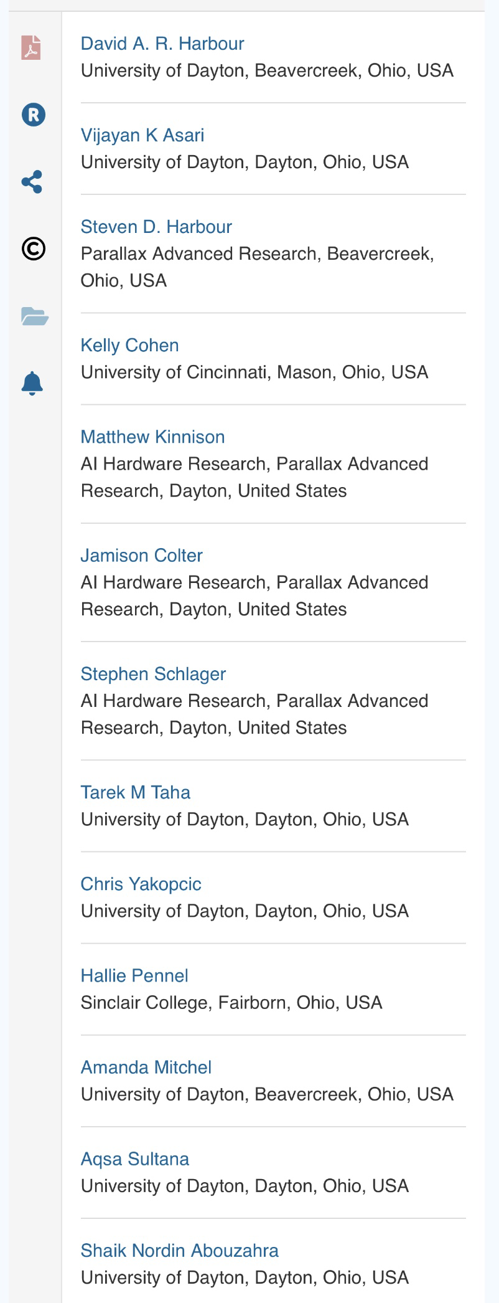This screenshot has height=1303, width=499.
Task: View Jamison Colter's author profile
Action: point(141,555)
